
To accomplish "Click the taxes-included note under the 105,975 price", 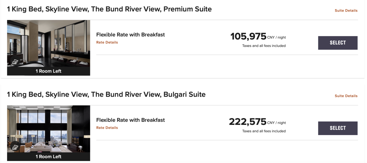I will pos(264,46).
